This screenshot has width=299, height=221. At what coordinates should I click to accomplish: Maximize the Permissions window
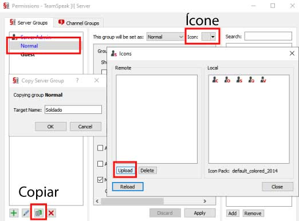click(x=273, y=6)
